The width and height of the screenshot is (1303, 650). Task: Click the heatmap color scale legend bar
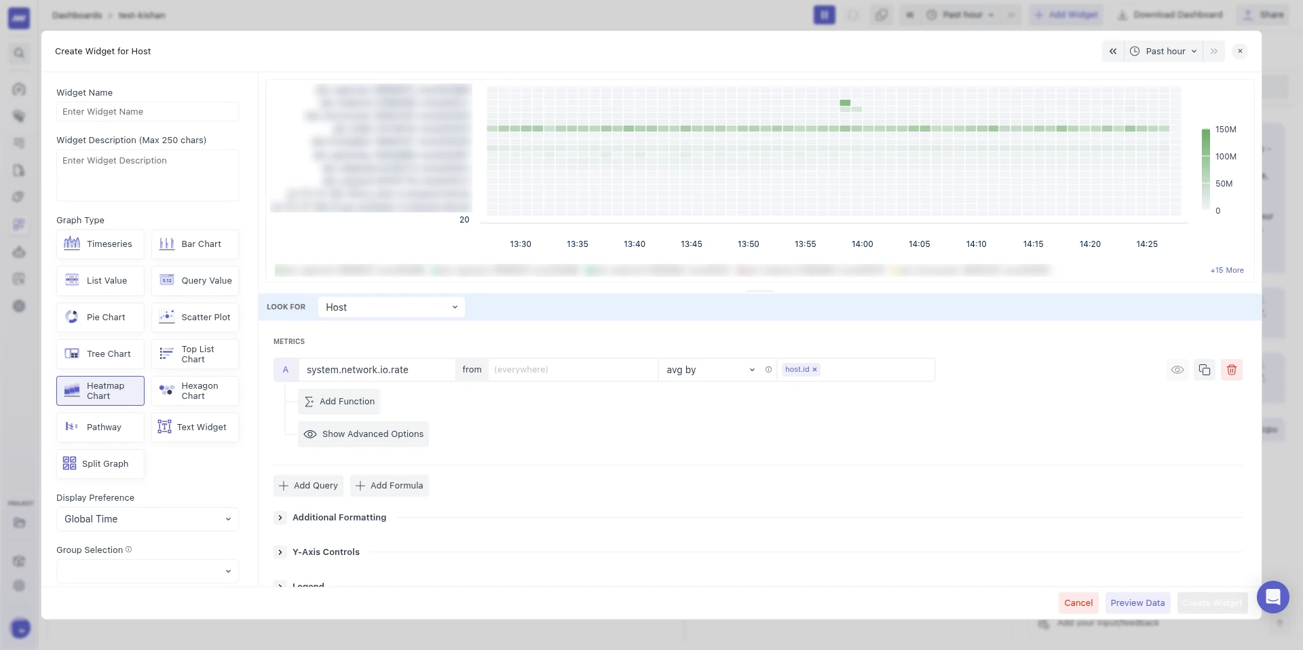pos(1206,170)
